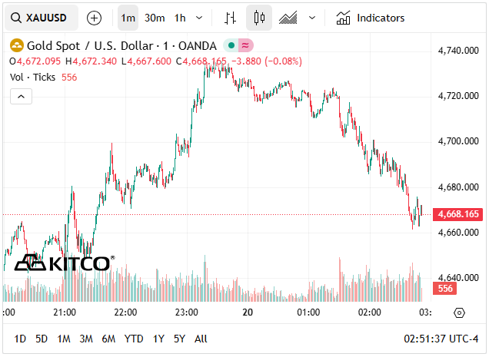Toggle the green market status indicator
This screenshot has width=489, height=357.
coord(231,45)
